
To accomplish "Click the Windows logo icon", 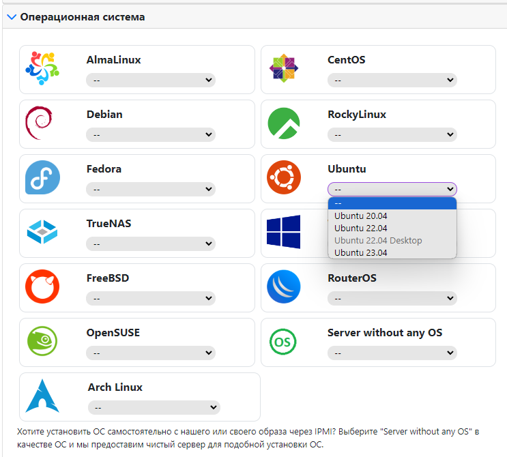I will 284,232.
